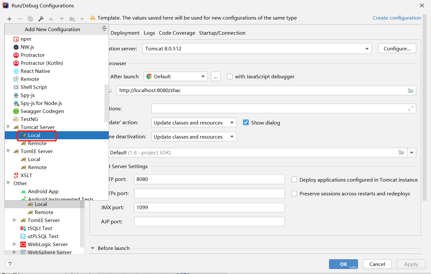Enable the 'with JavaScript debugger' checkbox
Viewport: 431px width, 274px height.
230,76
